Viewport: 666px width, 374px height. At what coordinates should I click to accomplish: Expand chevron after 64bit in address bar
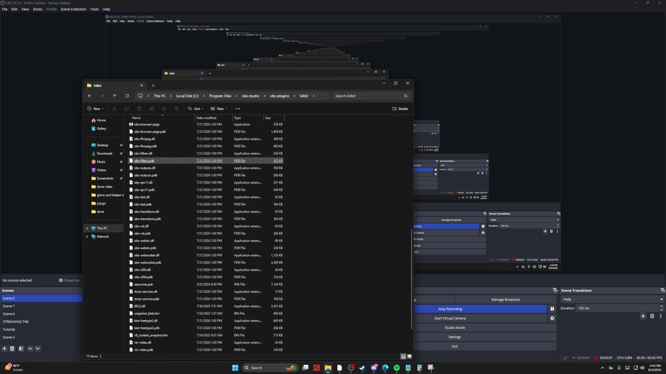(314, 96)
